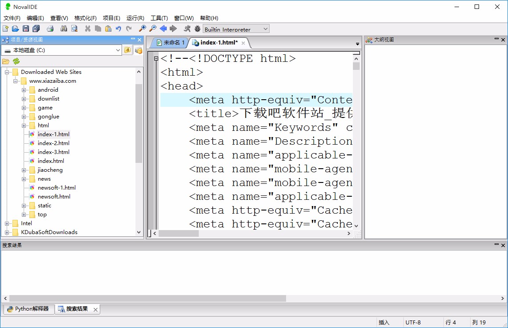The image size is (508, 328).
Task: Expand the html folder
Action: click(24, 126)
